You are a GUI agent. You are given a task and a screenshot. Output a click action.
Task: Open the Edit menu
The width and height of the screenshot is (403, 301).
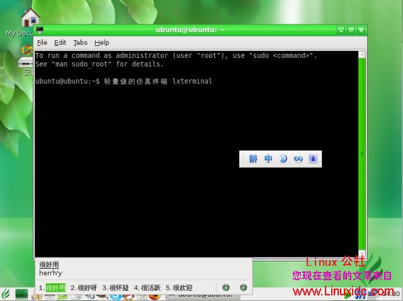tap(60, 43)
